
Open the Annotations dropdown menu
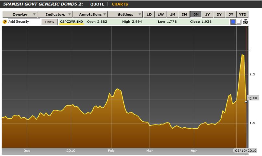pos(90,14)
